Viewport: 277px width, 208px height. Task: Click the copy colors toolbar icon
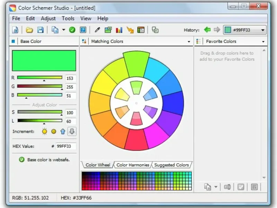click(x=55, y=30)
